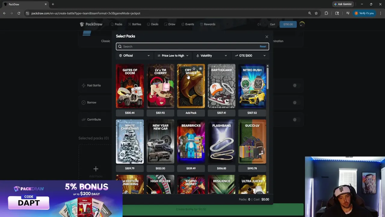Click Add Pack under Cry Whale
This screenshot has height=217, width=385.
191,113
